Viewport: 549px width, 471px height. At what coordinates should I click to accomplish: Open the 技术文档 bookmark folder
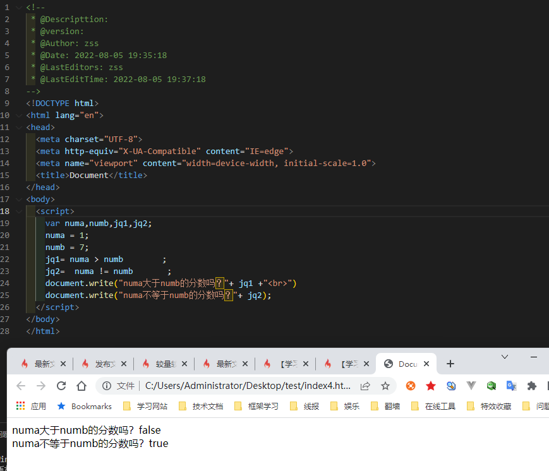click(201, 406)
